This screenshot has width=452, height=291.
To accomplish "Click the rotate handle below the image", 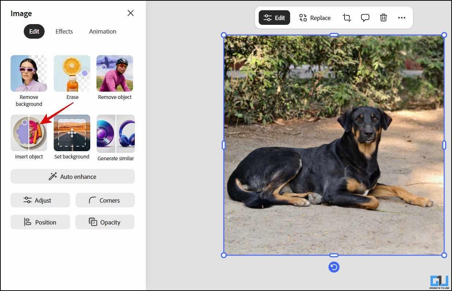I will coord(334,267).
